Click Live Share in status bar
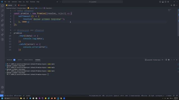This screenshot has width=179, height=100. click(x=18, y=96)
